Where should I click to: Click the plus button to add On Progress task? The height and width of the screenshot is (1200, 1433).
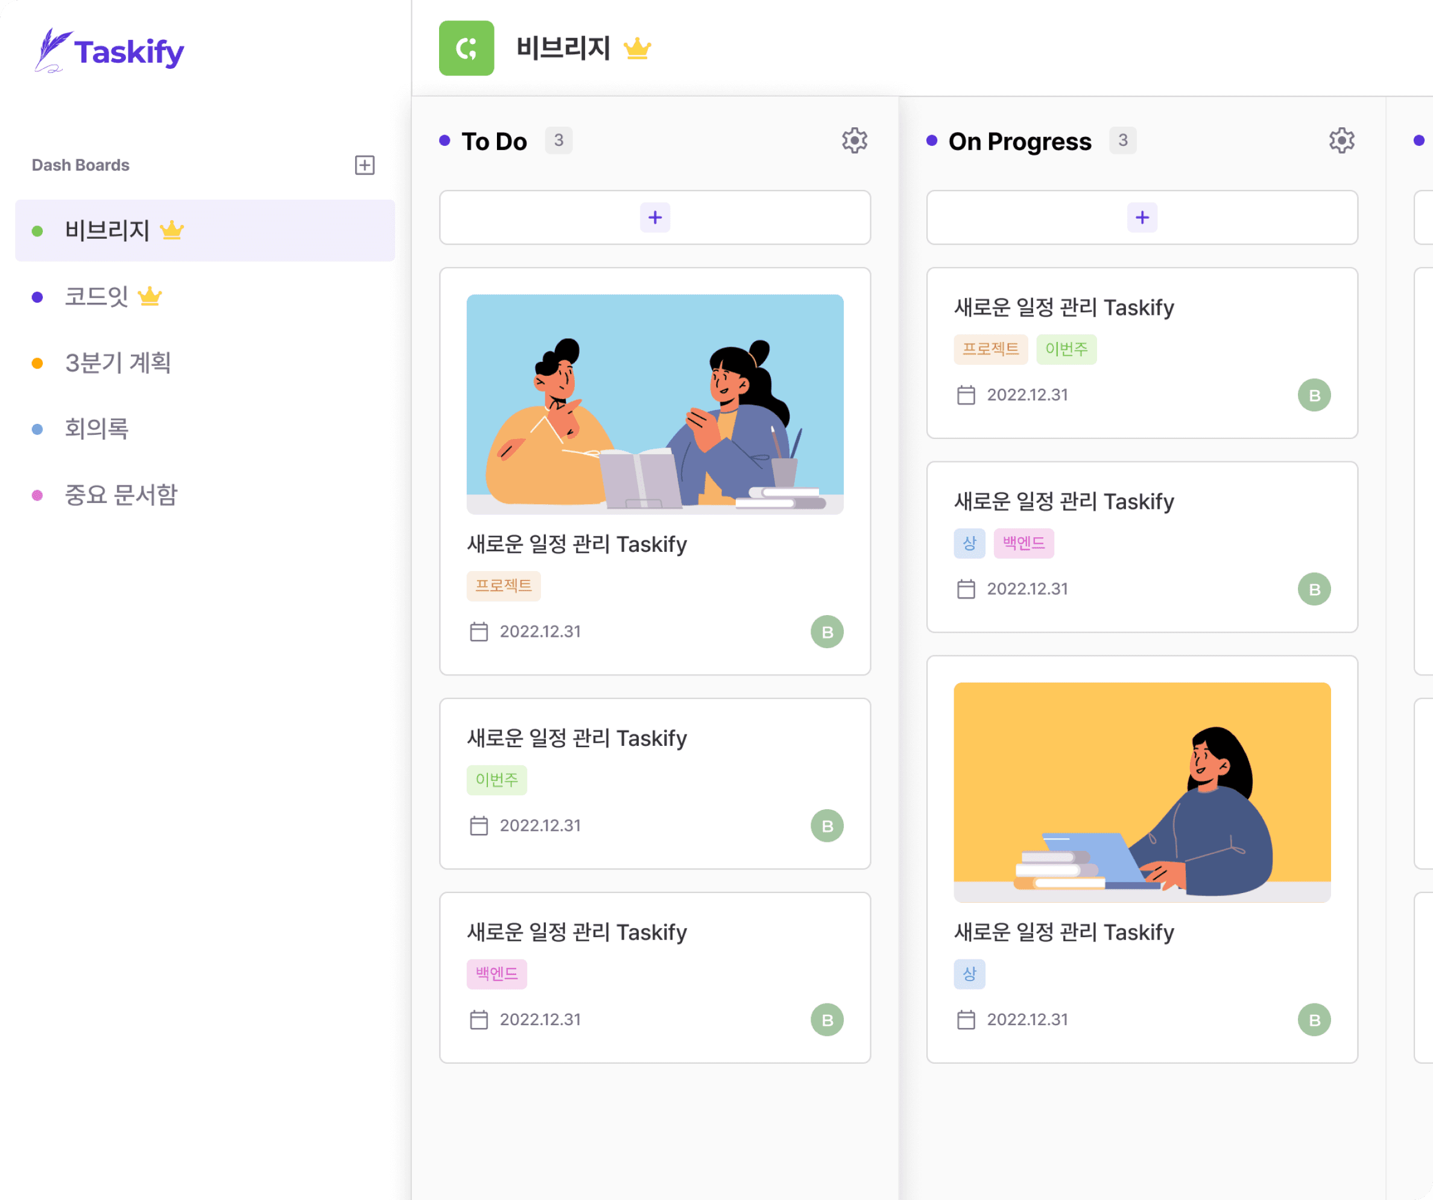pos(1139,218)
